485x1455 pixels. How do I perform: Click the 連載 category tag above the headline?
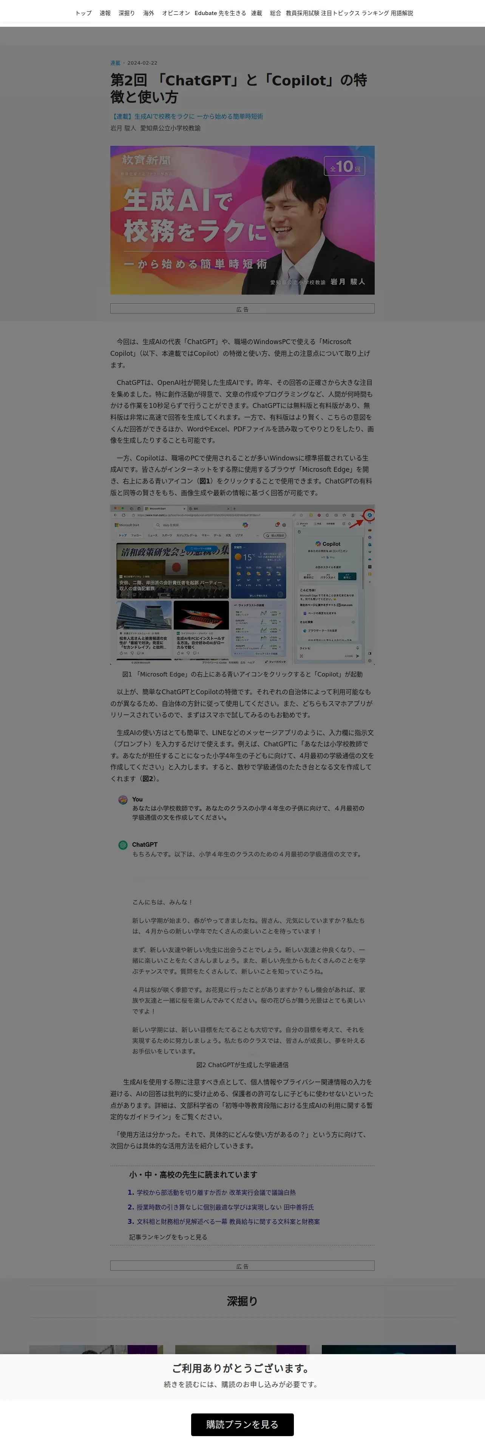(115, 63)
